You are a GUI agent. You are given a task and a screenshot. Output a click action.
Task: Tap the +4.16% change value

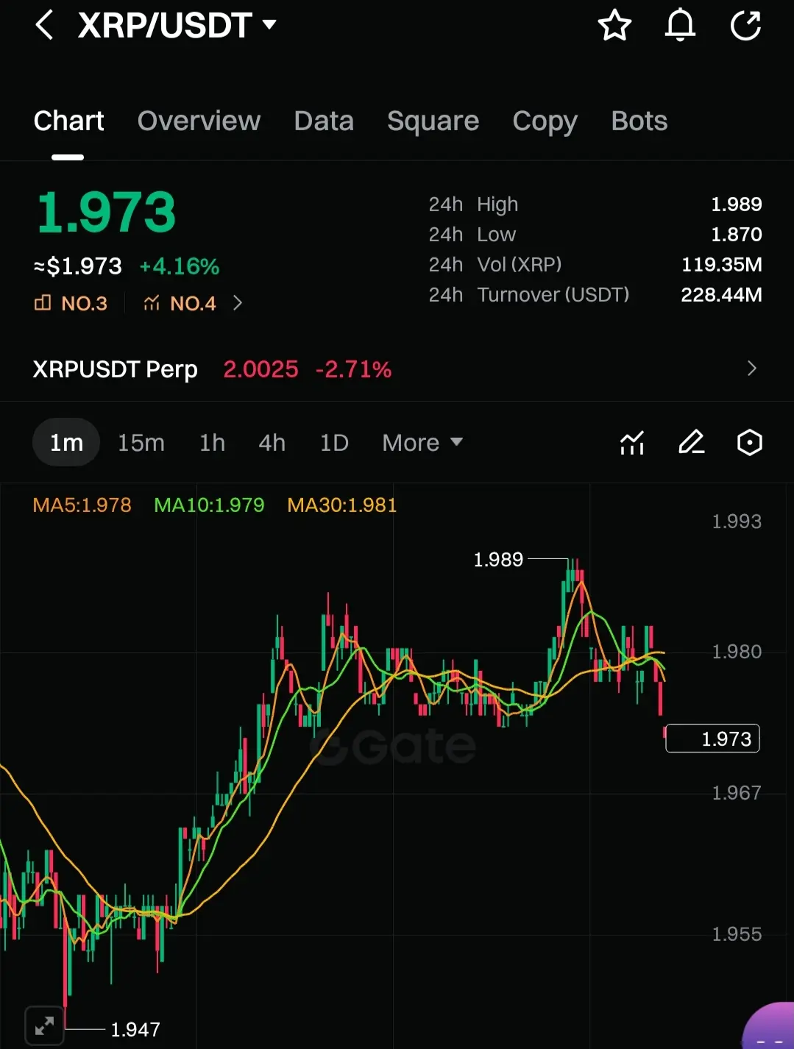pos(180,266)
